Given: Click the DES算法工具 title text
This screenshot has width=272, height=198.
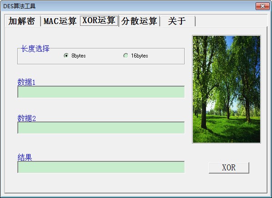Looking at the screenshot, I should click(x=20, y=6).
